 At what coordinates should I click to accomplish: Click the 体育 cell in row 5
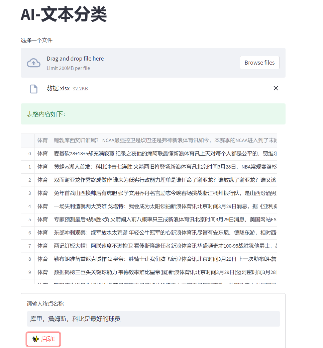pos(42,220)
